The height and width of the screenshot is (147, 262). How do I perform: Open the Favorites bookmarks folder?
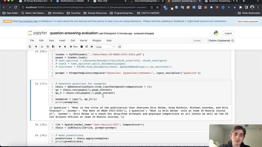(x=74, y=13)
